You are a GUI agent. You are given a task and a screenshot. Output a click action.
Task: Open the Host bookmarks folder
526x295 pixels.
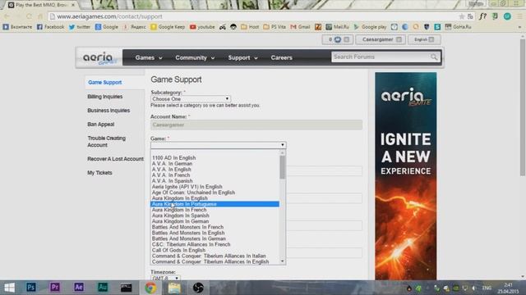250,27
